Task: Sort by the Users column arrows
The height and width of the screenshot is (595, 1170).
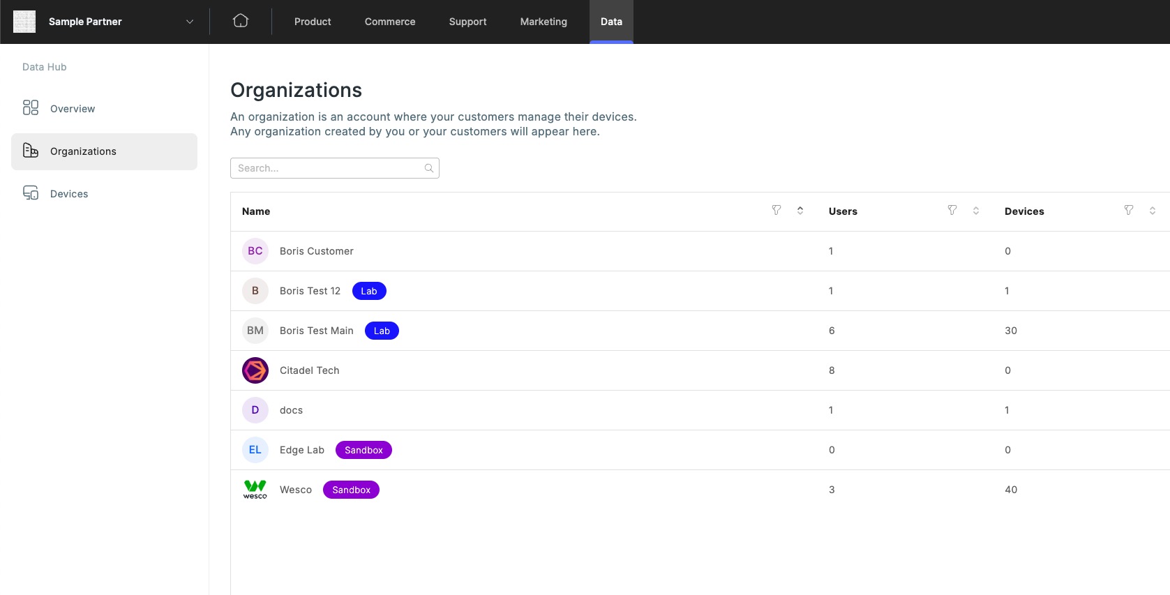Action: click(976, 211)
